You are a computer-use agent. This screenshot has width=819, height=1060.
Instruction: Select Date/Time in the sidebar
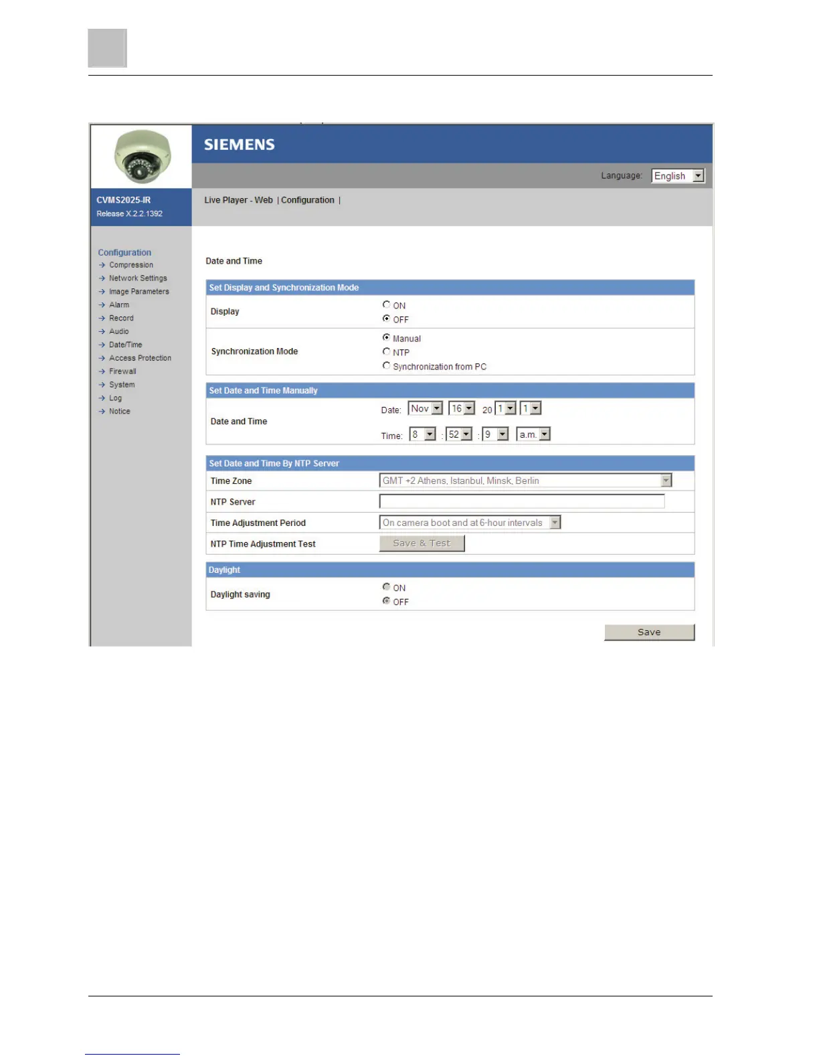pos(126,345)
